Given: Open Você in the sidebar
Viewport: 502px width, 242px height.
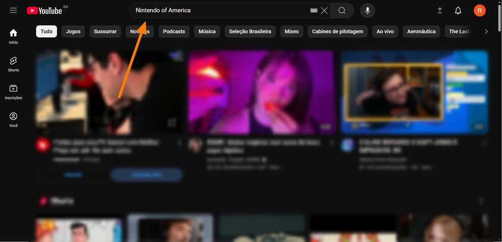Looking at the screenshot, I should point(13,120).
